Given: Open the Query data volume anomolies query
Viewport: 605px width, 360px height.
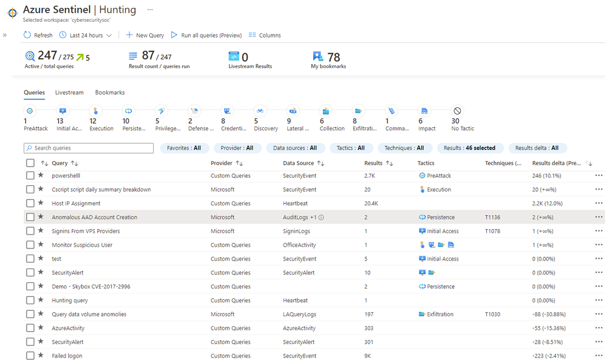Looking at the screenshot, I should coord(89,315).
